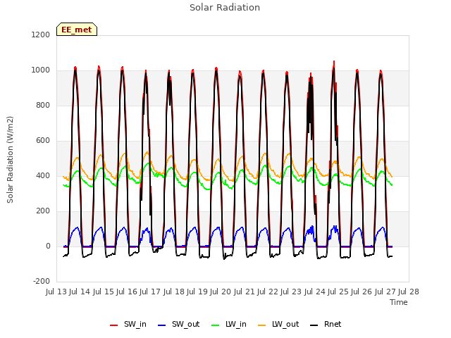Click the Jul 16 x-axis tick label
Screen dimensions: 451x338
tap(127, 292)
